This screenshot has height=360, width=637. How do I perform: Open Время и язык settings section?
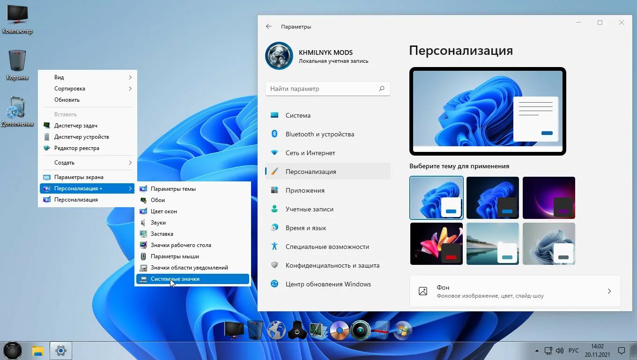click(328, 228)
